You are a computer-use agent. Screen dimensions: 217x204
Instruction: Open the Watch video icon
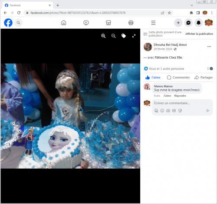86,23
